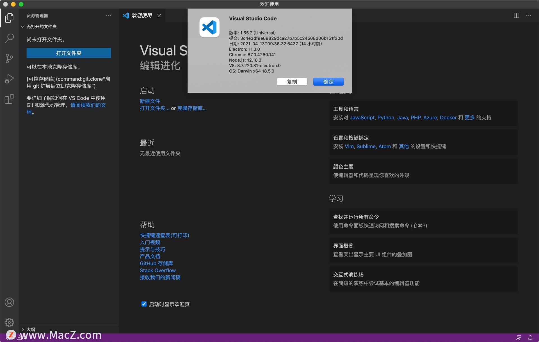
Task: Click the Electron: 11.3.0 line
Action: (245, 49)
